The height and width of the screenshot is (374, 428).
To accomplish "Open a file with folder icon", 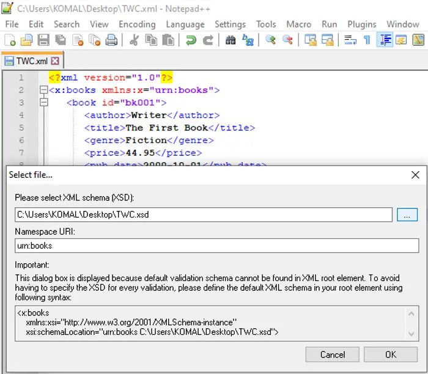I will 26,40.
